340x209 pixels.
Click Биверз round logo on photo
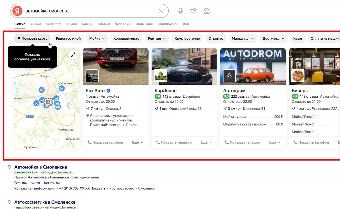pos(298,76)
